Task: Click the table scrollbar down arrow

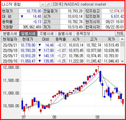Action: pos(122,61)
